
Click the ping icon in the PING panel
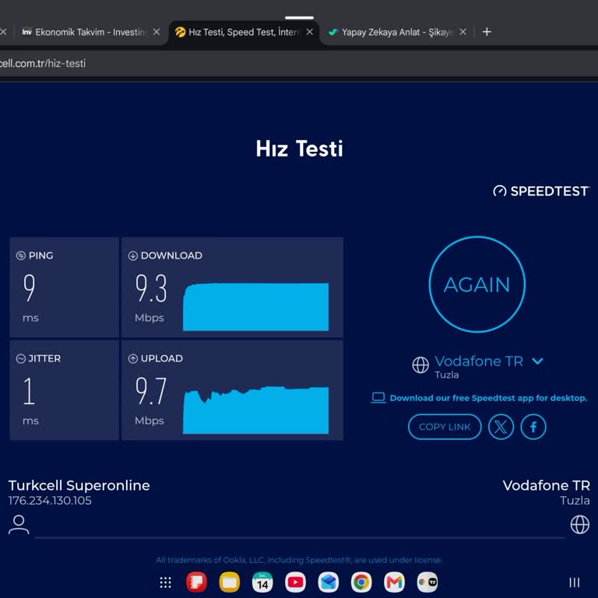pyautogui.click(x=20, y=255)
